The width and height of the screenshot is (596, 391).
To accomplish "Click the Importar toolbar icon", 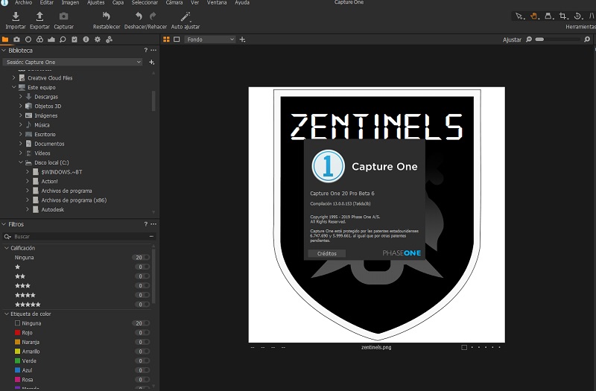I will point(15,16).
